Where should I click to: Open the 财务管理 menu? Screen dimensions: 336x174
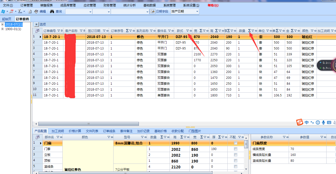[109, 5]
